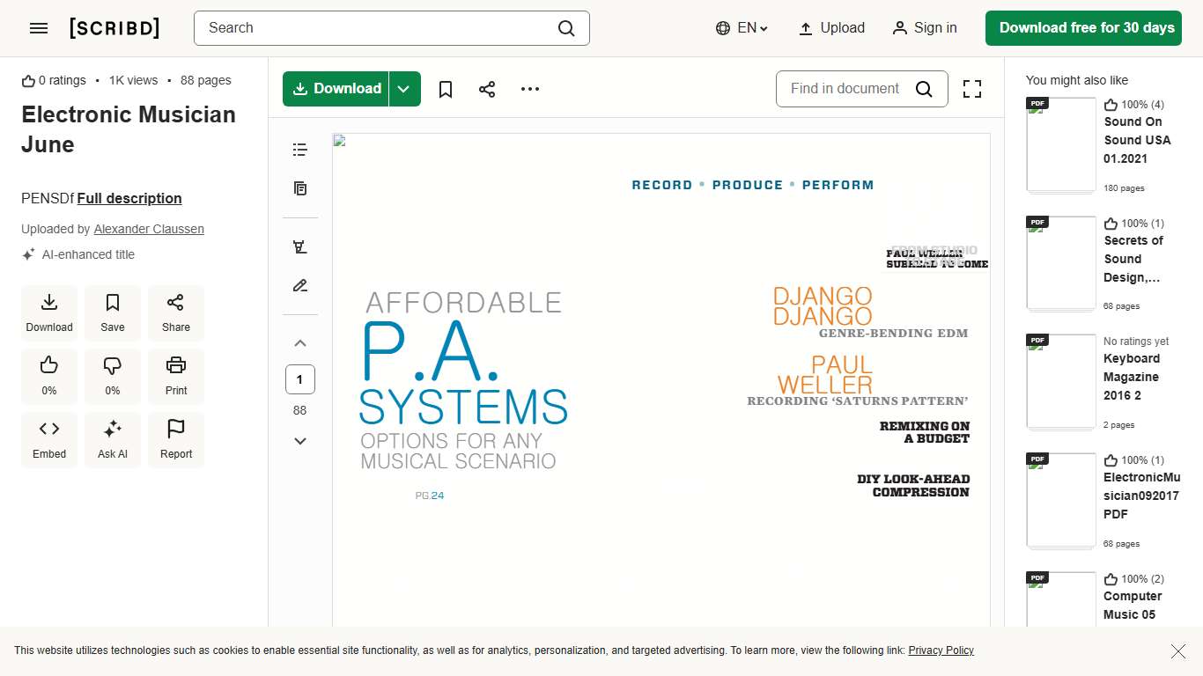Toggle thumbs down rating for document
1203x676 pixels.
coord(113,376)
